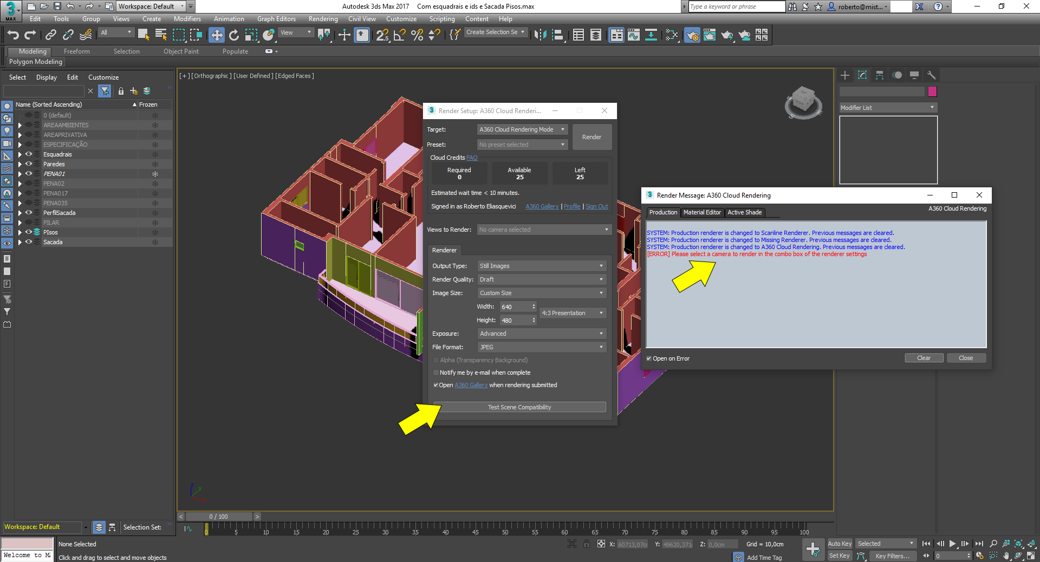Open the Output Type Still Images dropdown

click(541, 266)
